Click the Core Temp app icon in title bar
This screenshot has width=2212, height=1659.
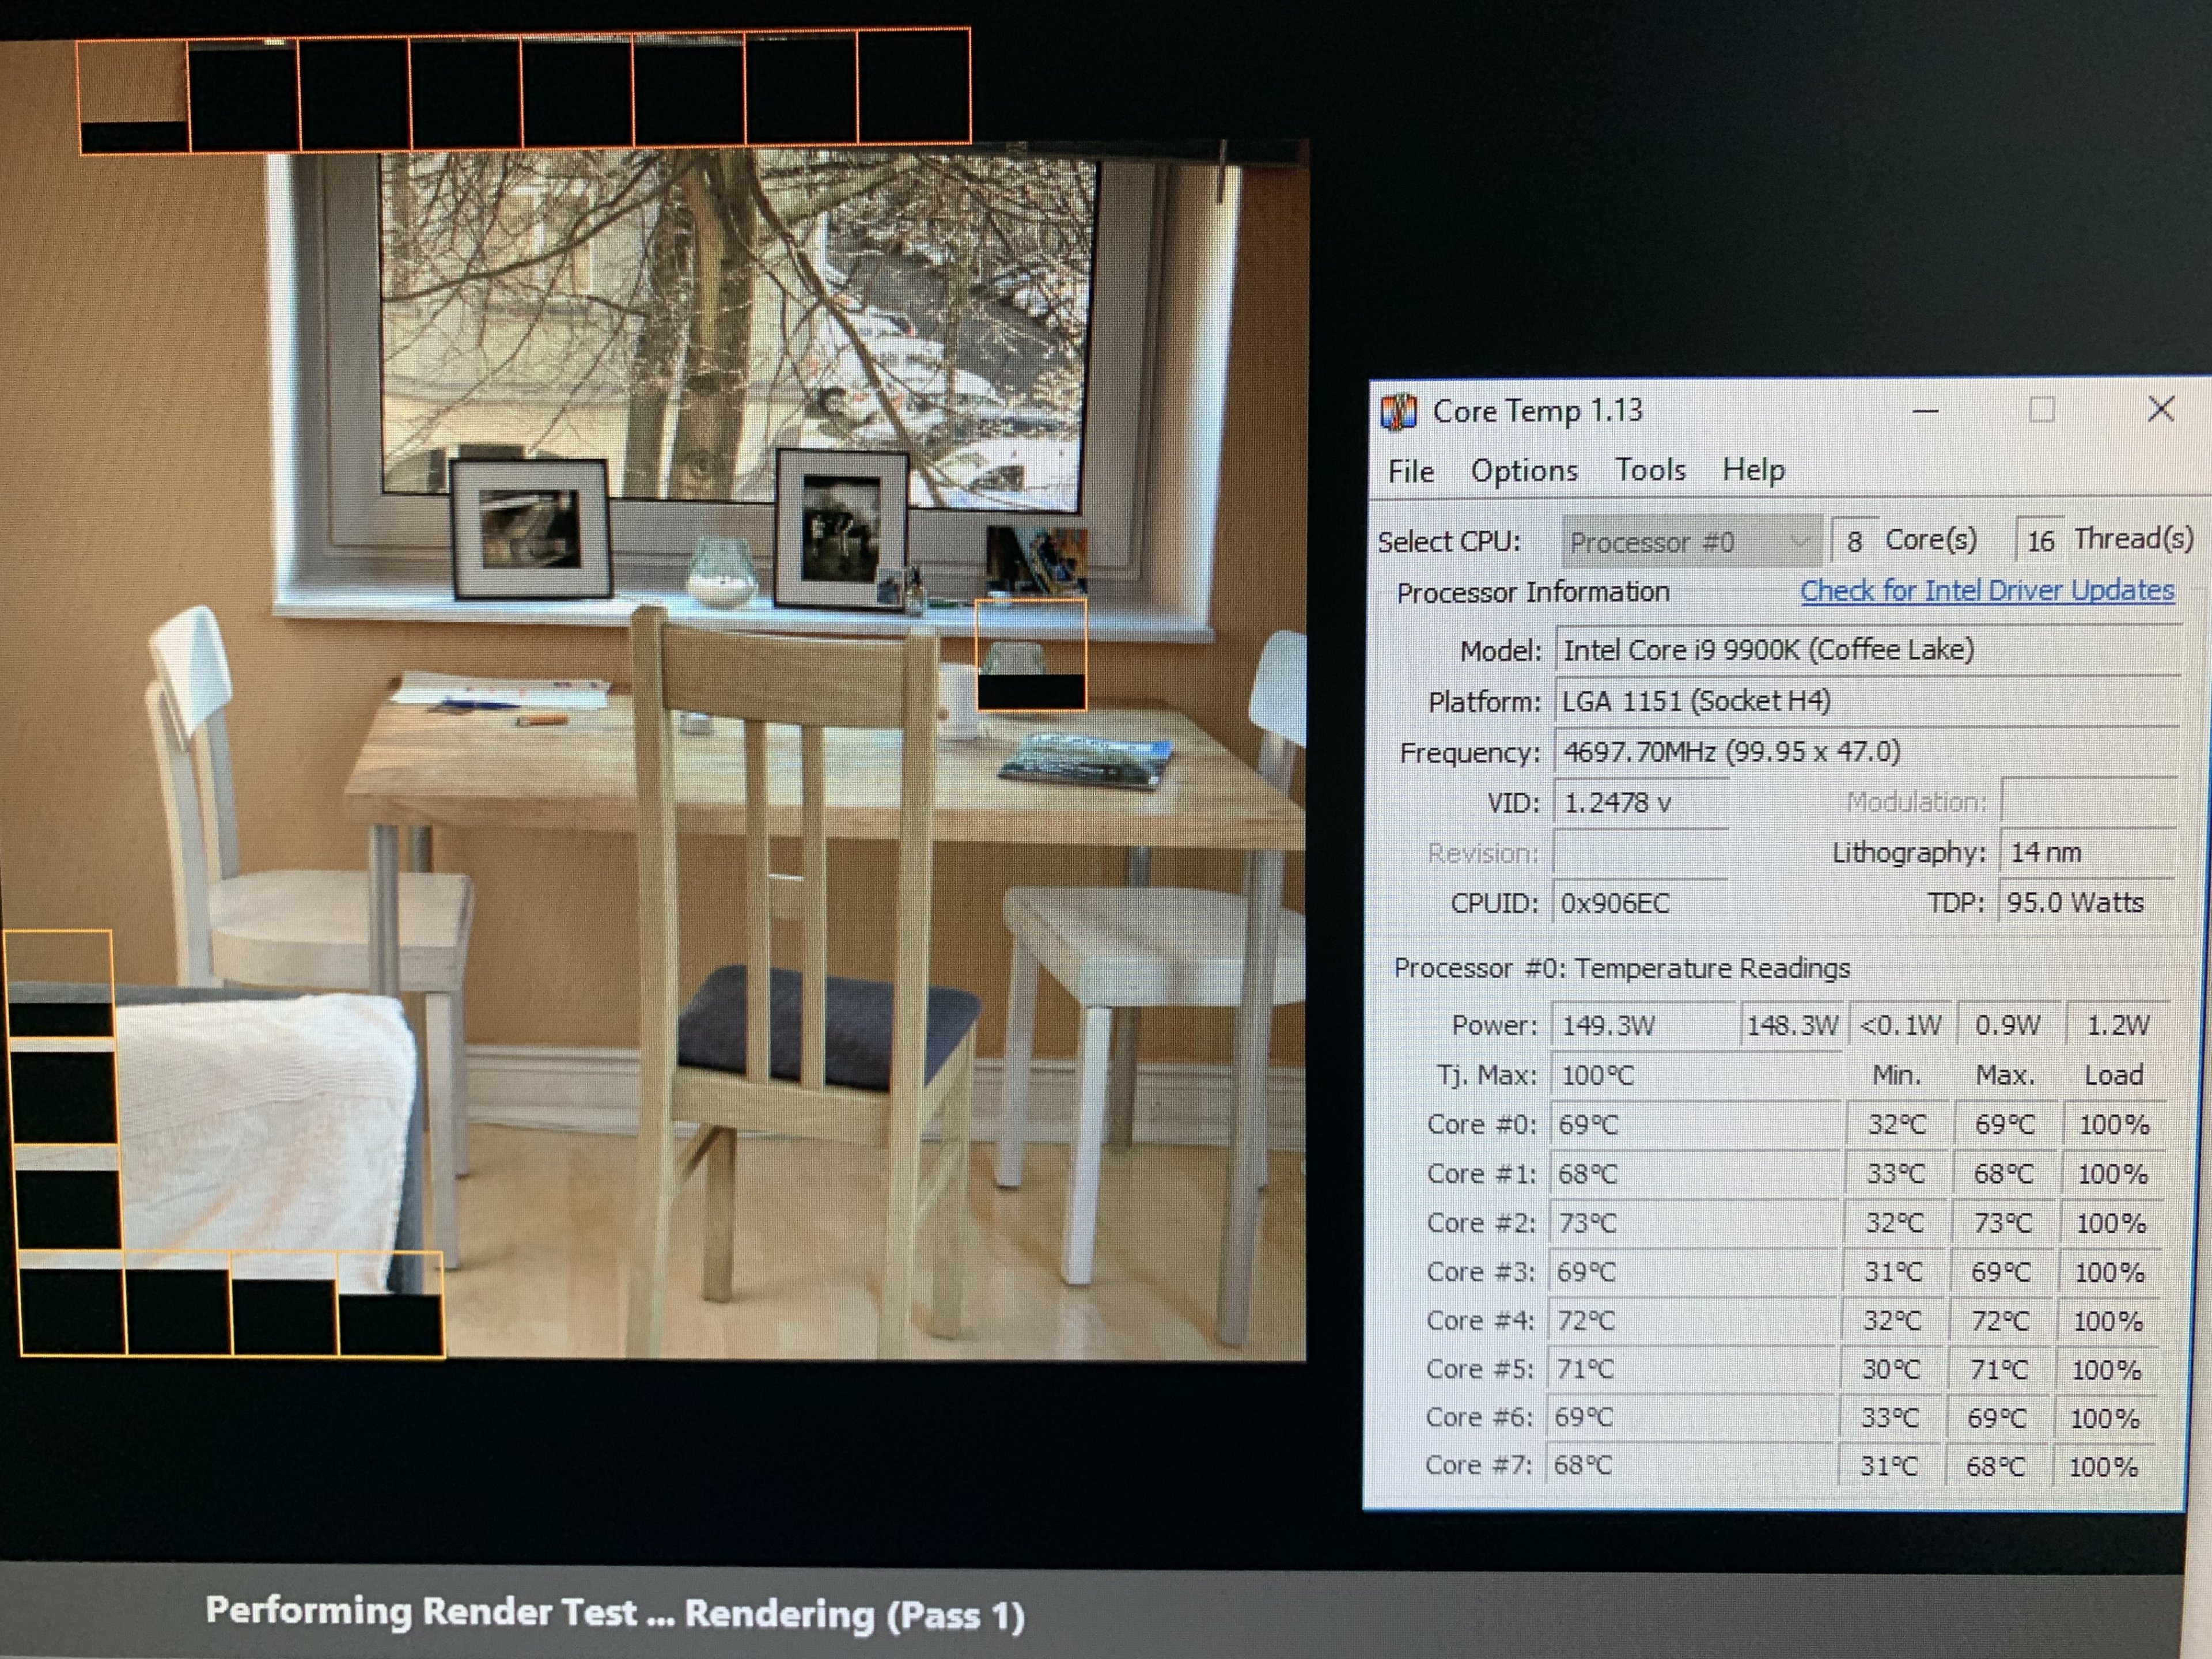point(1398,411)
